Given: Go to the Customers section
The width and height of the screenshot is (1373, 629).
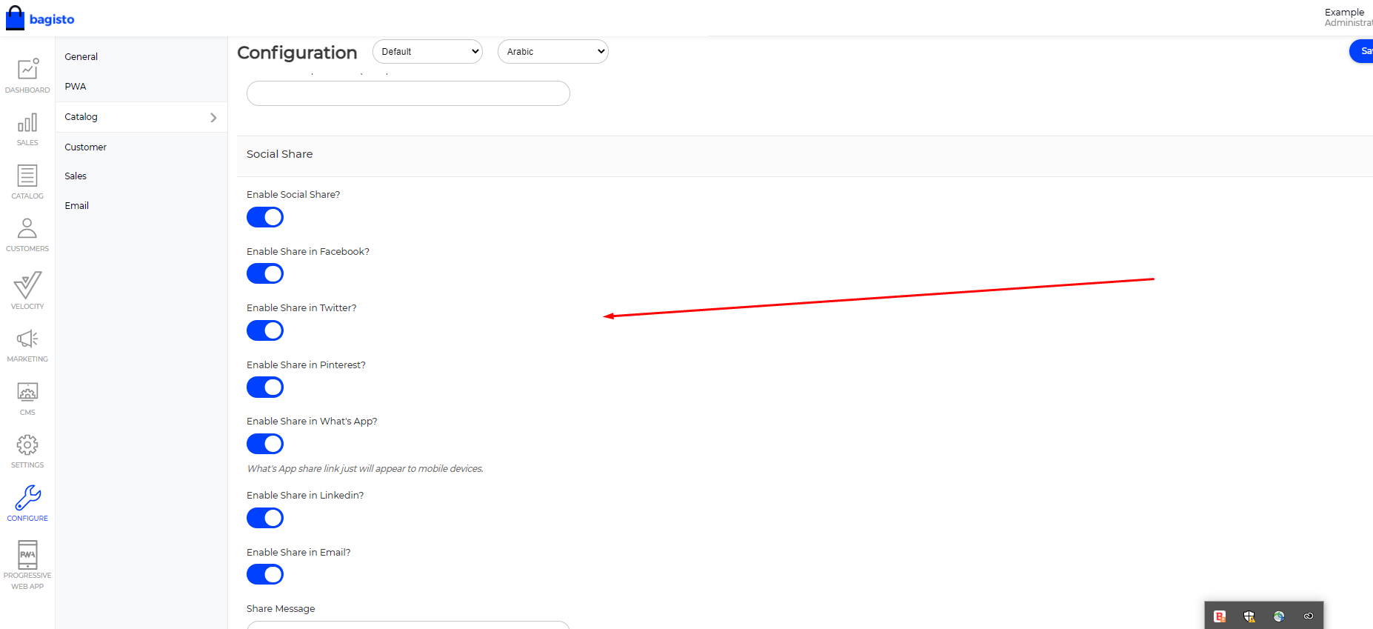Looking at the screenshot, I should point(27,235).
